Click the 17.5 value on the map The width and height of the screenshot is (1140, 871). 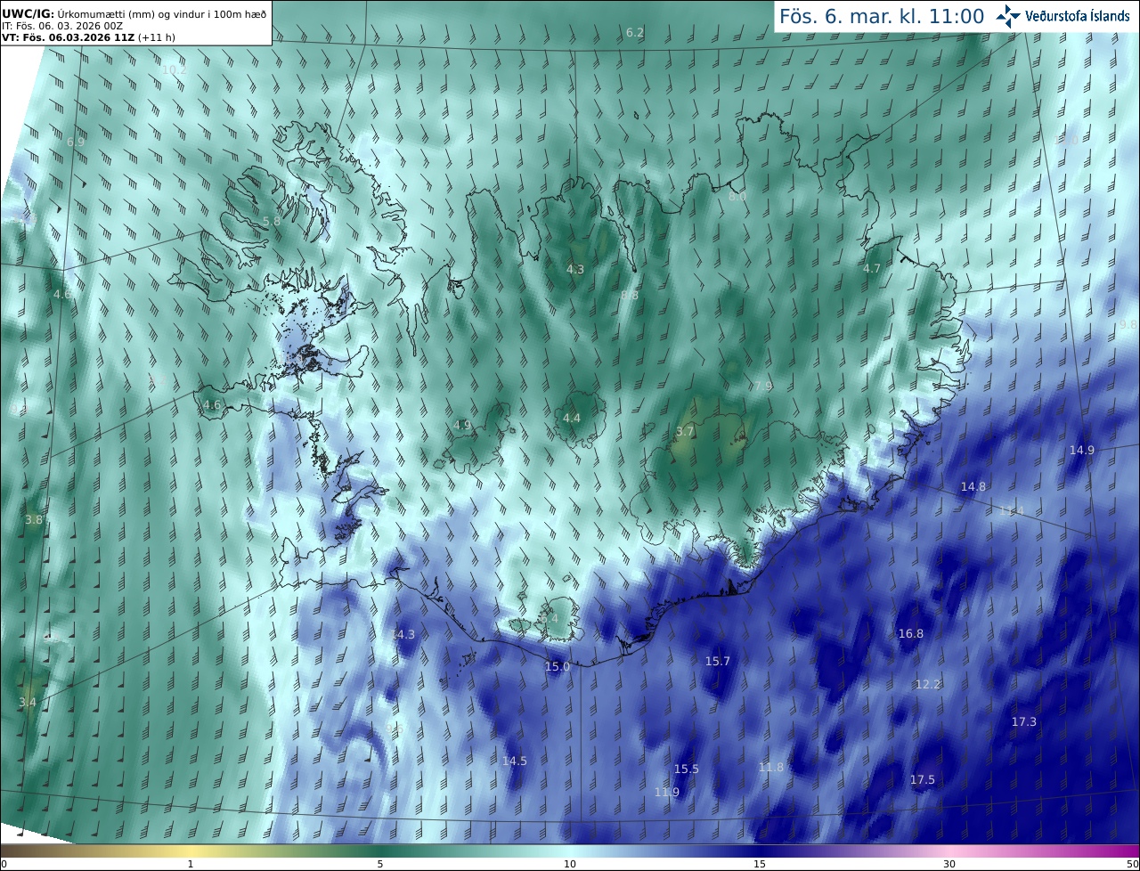click(x=923, y=779)
